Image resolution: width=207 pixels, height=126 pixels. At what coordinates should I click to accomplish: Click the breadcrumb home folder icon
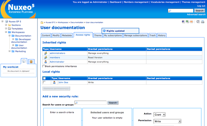coord(42,22)
